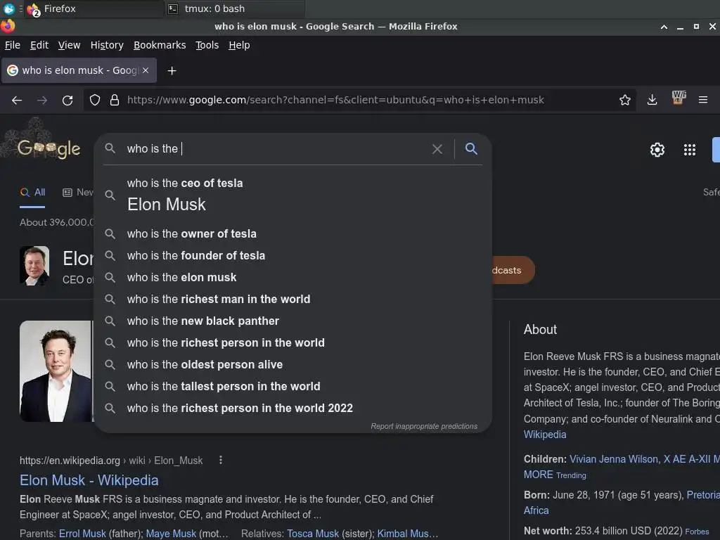Open the Firefox hamburger menu

[x=703, y=100]
